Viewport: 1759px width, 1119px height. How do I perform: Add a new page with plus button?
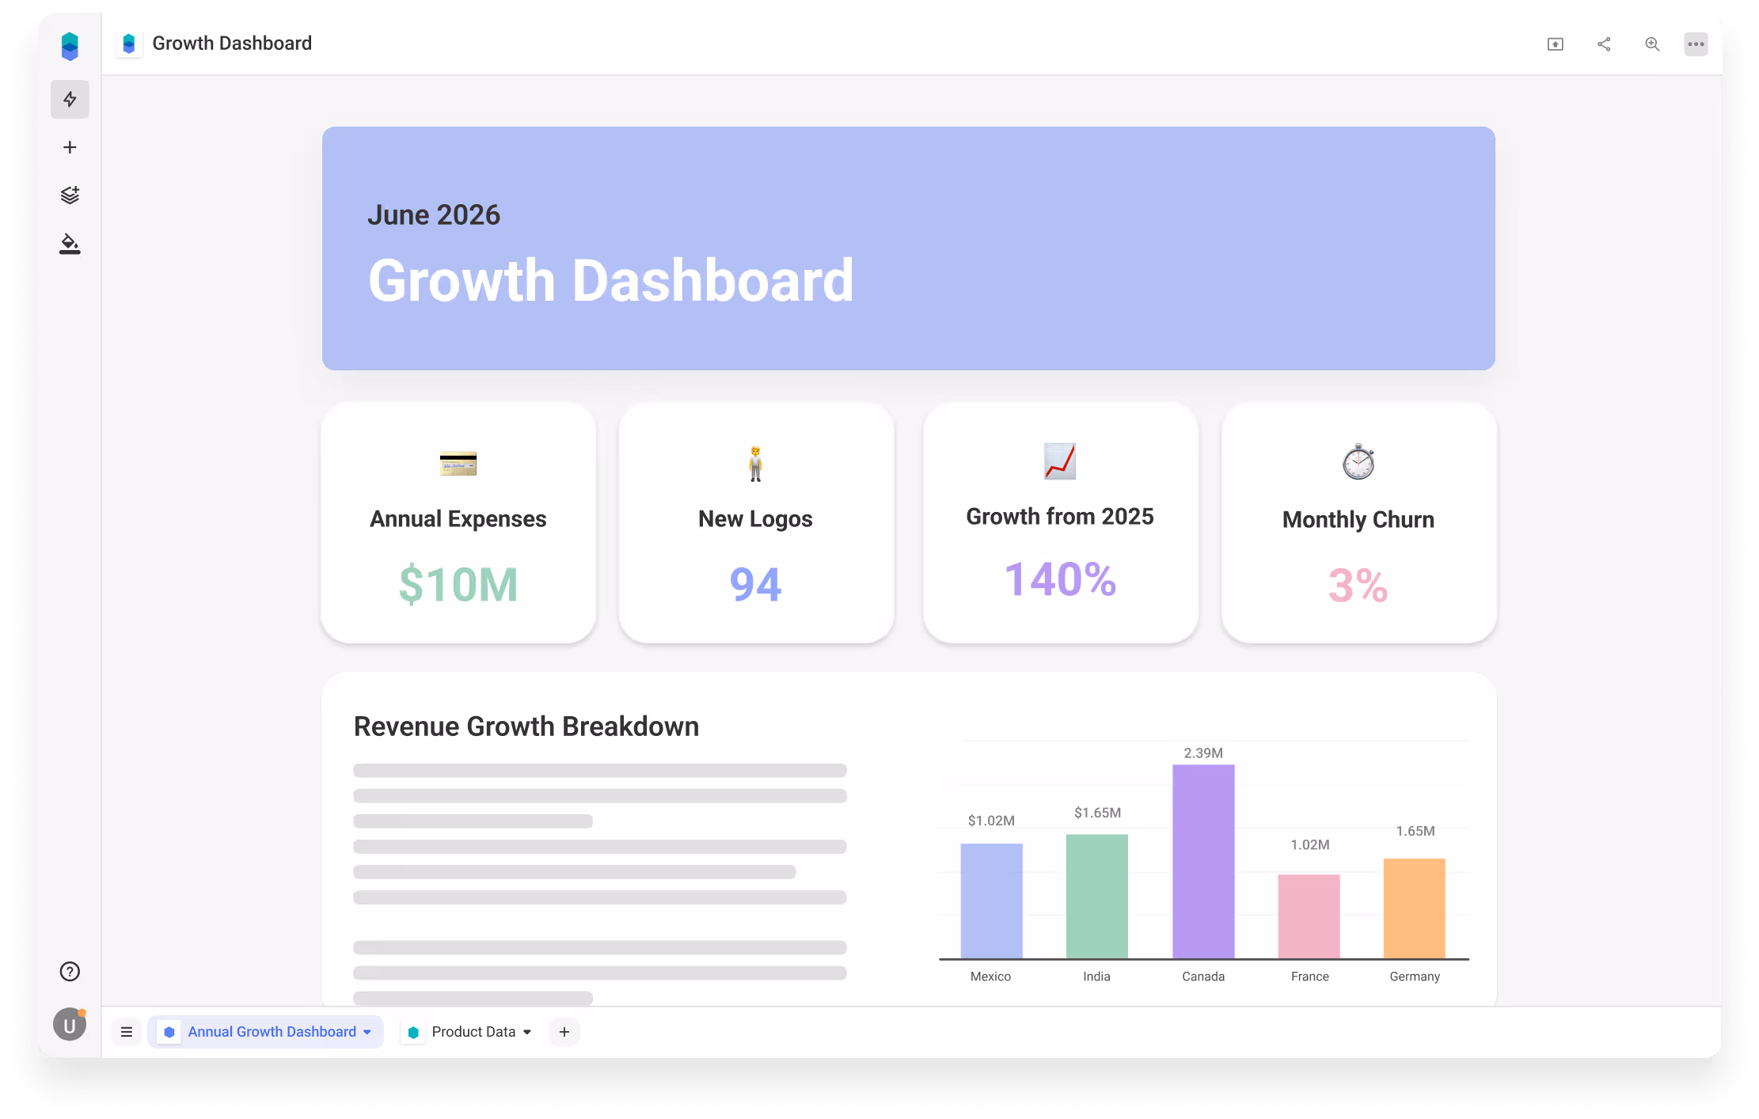tap(564, 1032)
